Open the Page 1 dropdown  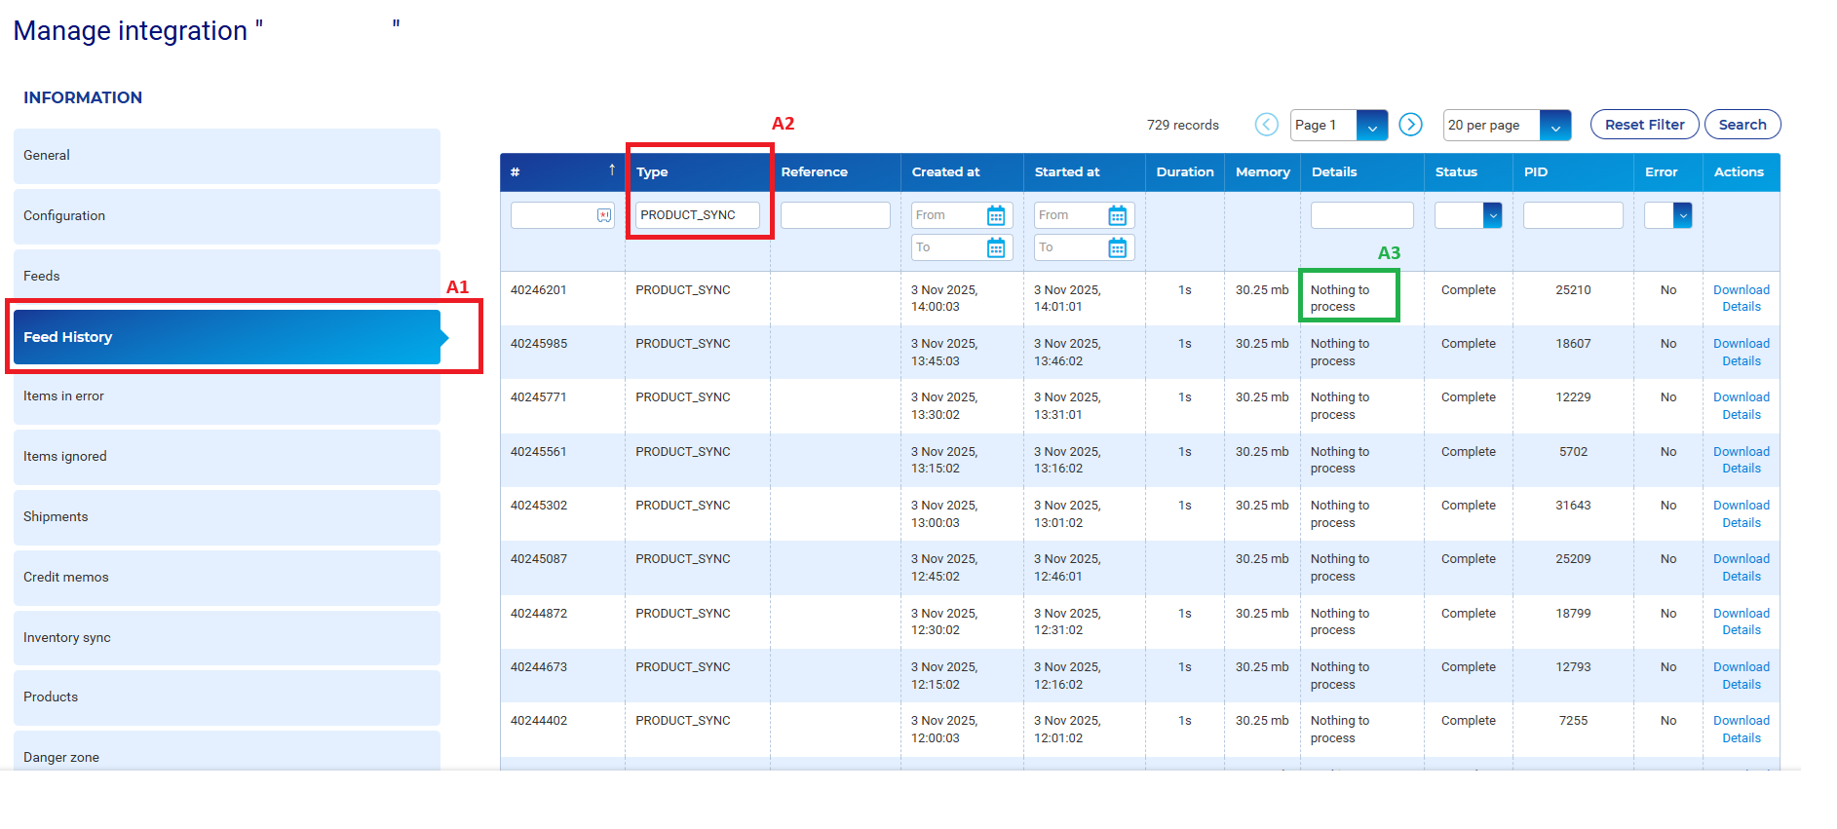[x=1371, y=126]
